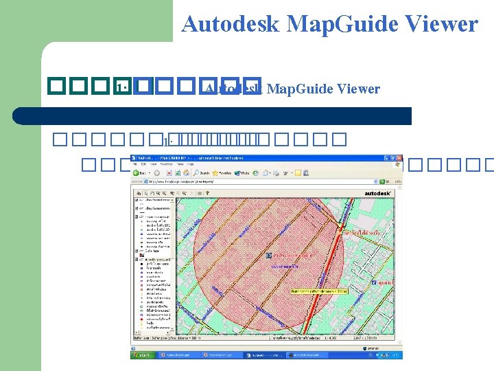Click the Mail envelope icon
This screenshot has width=494, height=371.
pyautogui.click(x=266, y=173)
